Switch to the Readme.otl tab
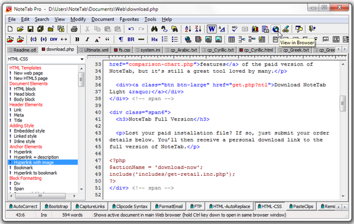Viewport: 354px width, 224px height. pyautogui.click(x=22, y=50)
